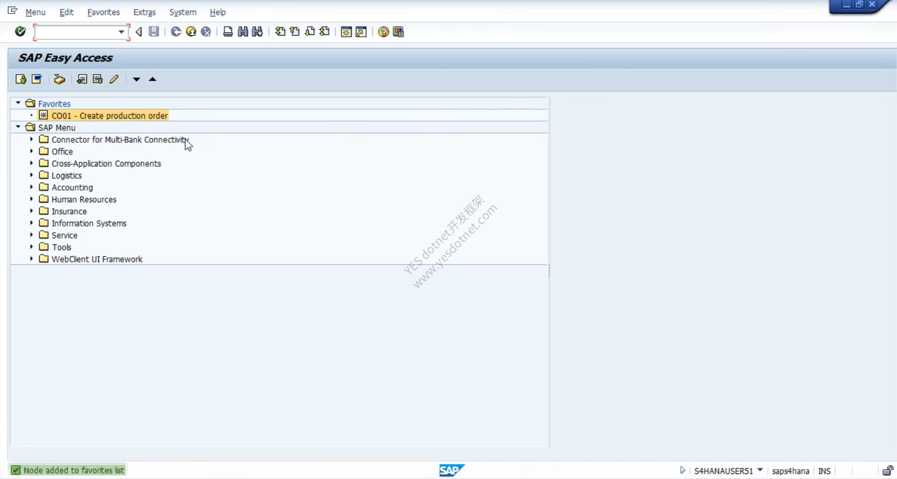Click the Save diskette icon
The width and height of the screenshot is (897, 479).
[154, 32]
